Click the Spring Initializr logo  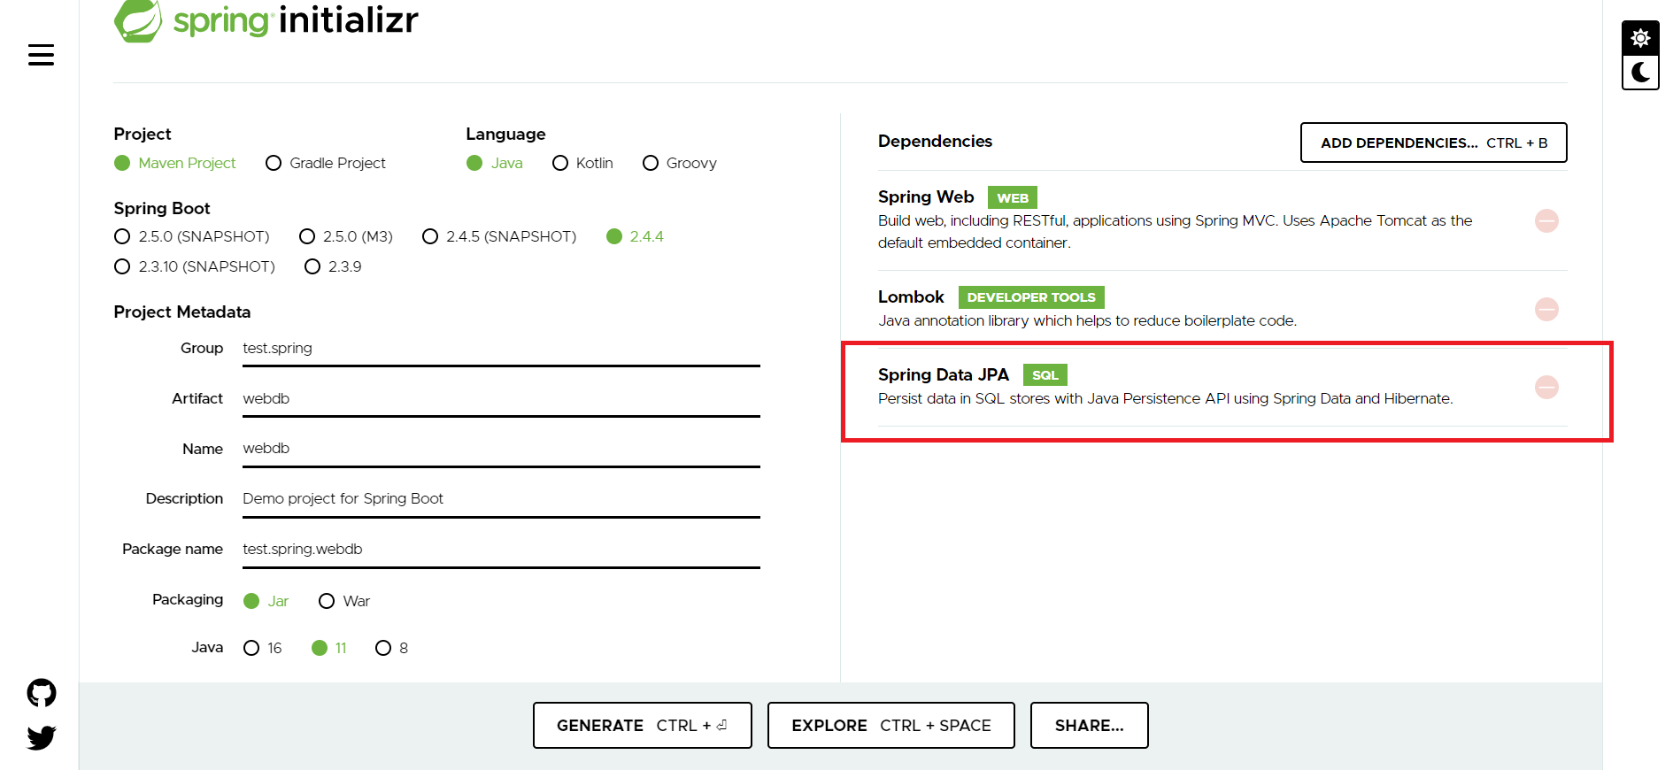(x=266, y=19)
